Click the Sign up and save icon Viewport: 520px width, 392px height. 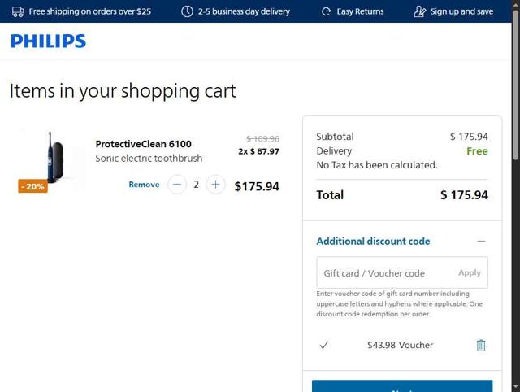click(x=419, y=11)
